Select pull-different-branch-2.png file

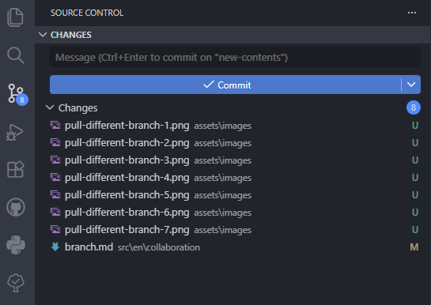[233, 142]
